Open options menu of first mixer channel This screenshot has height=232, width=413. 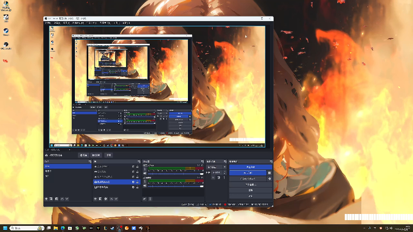tap(145, 169)
